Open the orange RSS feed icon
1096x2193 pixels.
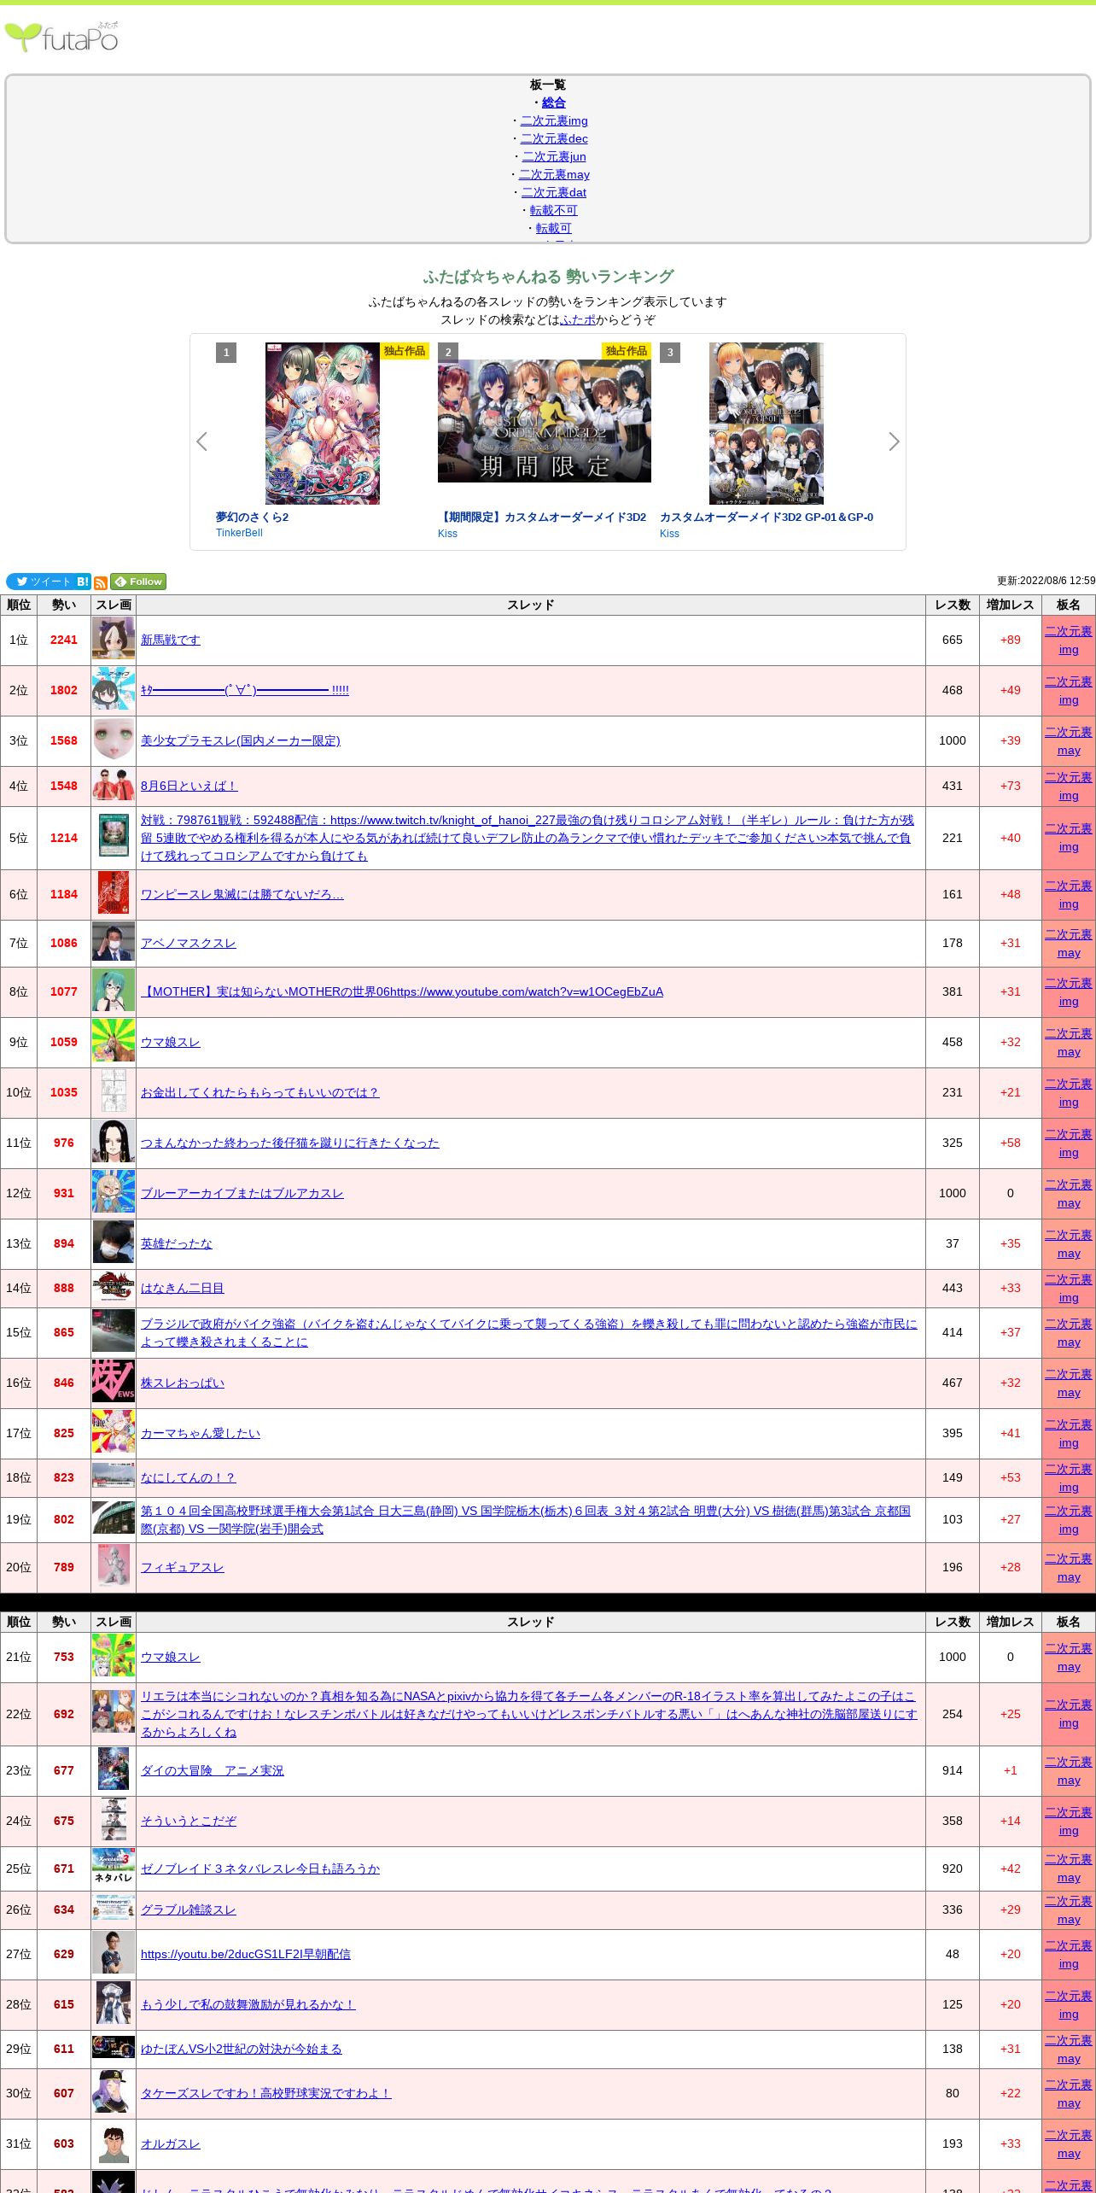click(x=101, y=582)
